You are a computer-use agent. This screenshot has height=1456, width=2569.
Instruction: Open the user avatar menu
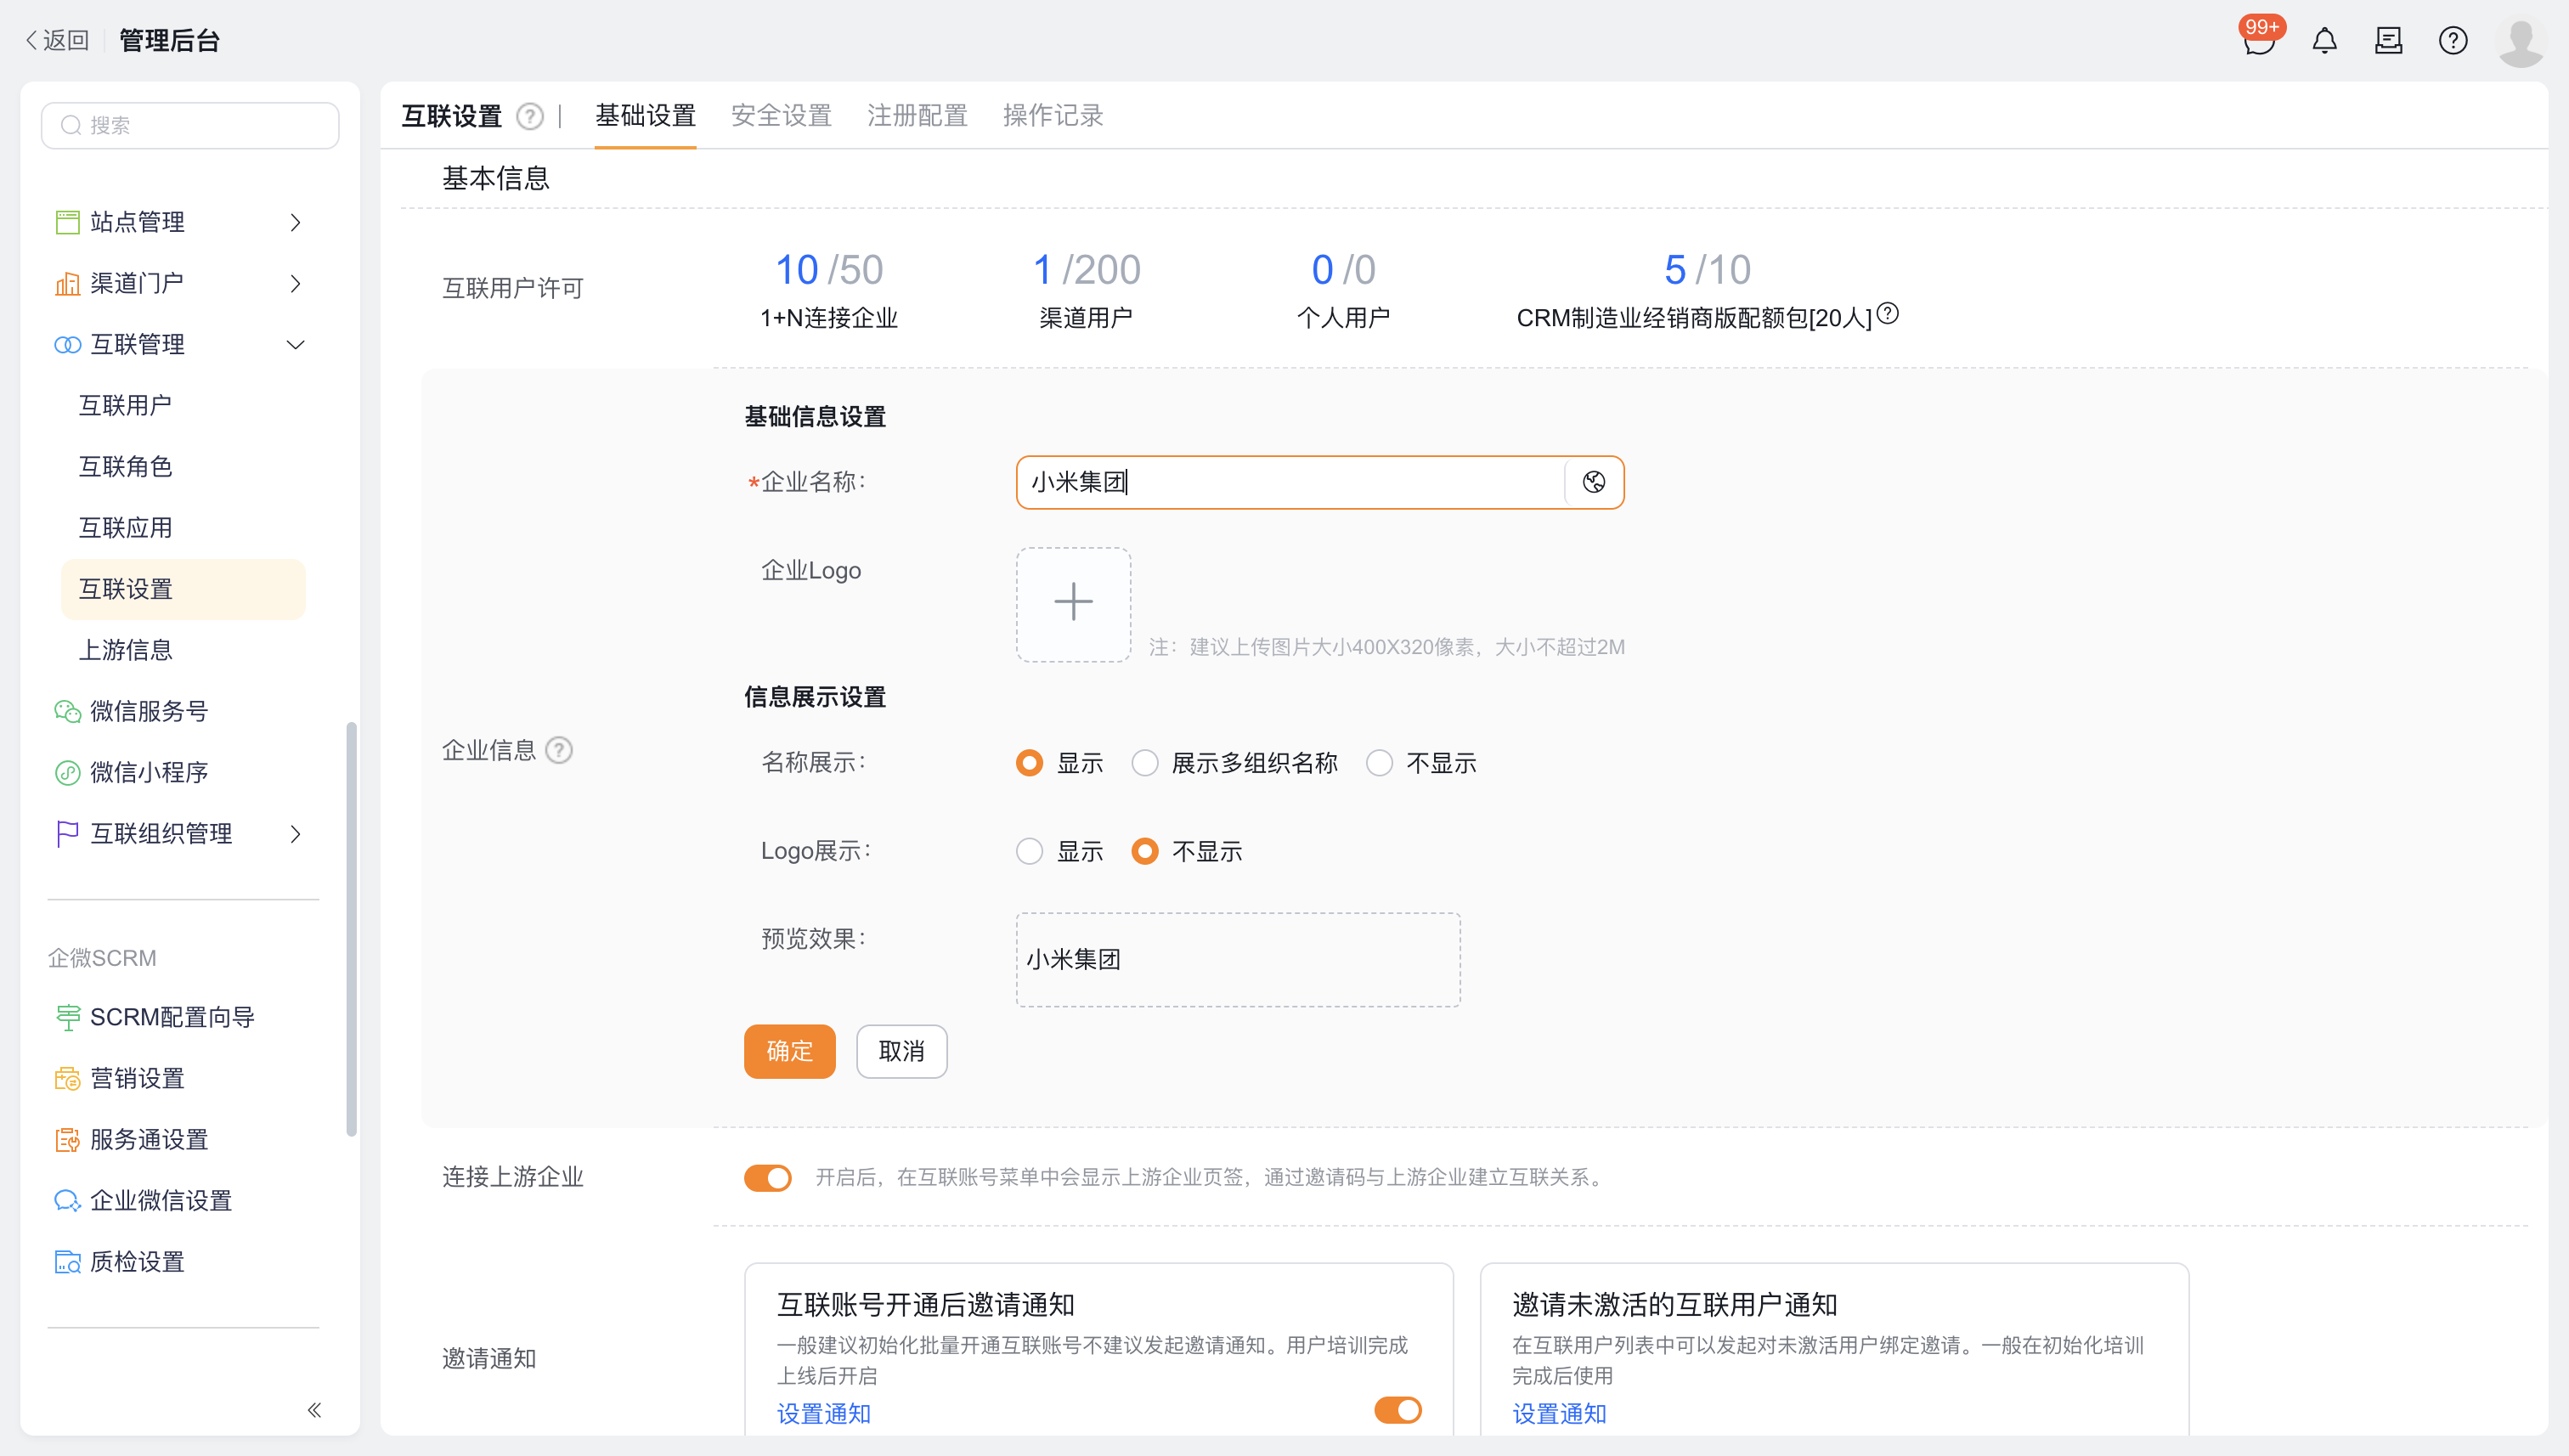click(2520, 41)
